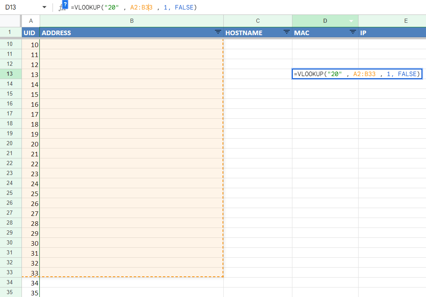Viewport: 426px width, 297px height.
Task: Open the Name box dropdown arrow
Action: (x=44, y=7)
